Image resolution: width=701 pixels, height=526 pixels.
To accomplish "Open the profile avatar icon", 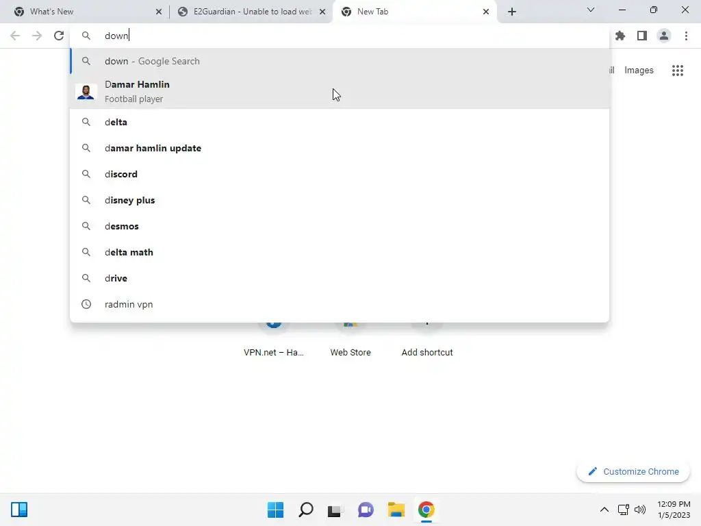I will (664, 36).
